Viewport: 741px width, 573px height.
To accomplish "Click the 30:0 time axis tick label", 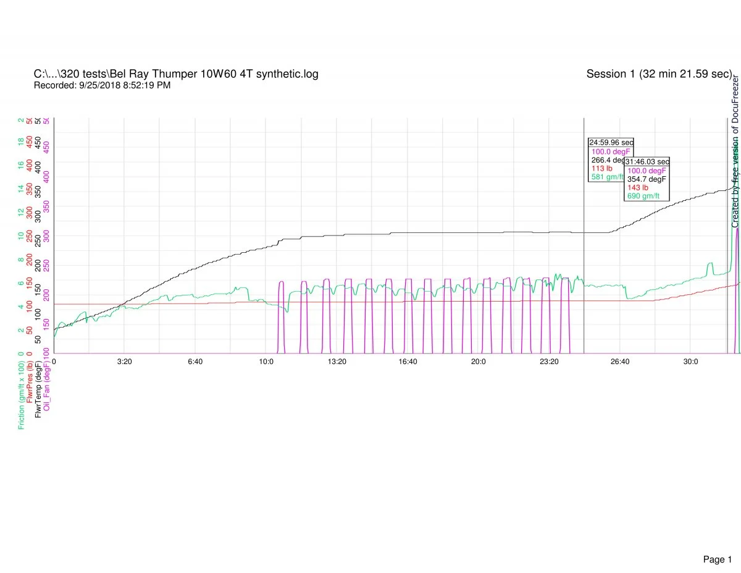I will [690, 361].
